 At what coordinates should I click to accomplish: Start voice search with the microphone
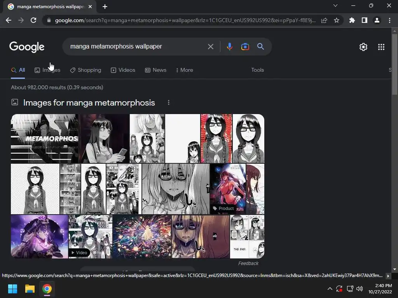pos(229,47)
